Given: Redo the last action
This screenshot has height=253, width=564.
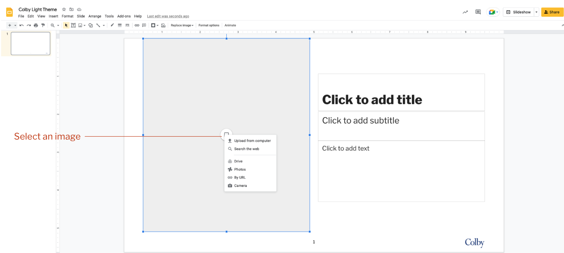Looking at the screenshot, I should point(29,25).
